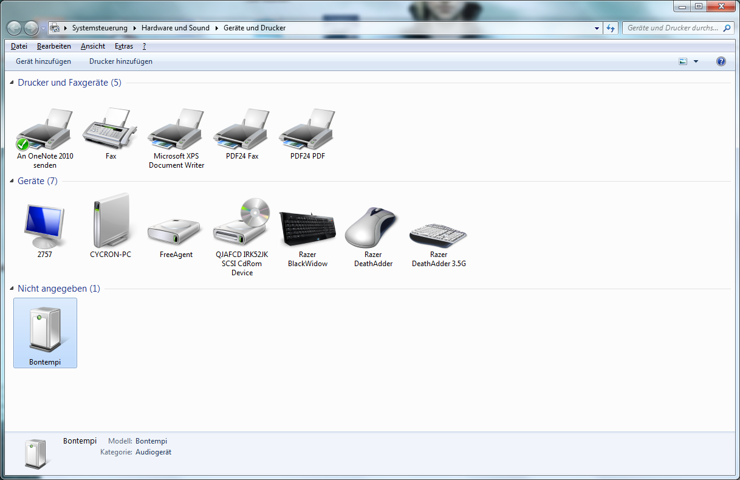Click the Nicht angegeben (1) heading
The height and width of the screenshot is (480, 740).
coord(59,289)
